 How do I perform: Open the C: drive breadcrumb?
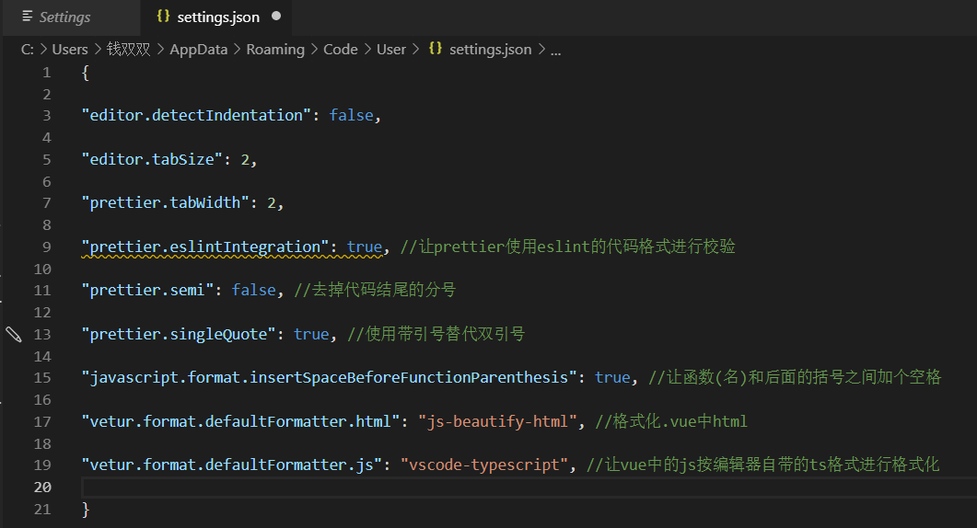28,50
